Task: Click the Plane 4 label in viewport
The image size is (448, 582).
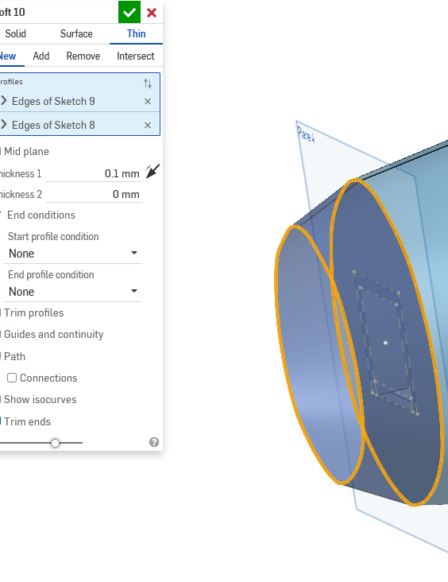Action: [x=306, y=134]
